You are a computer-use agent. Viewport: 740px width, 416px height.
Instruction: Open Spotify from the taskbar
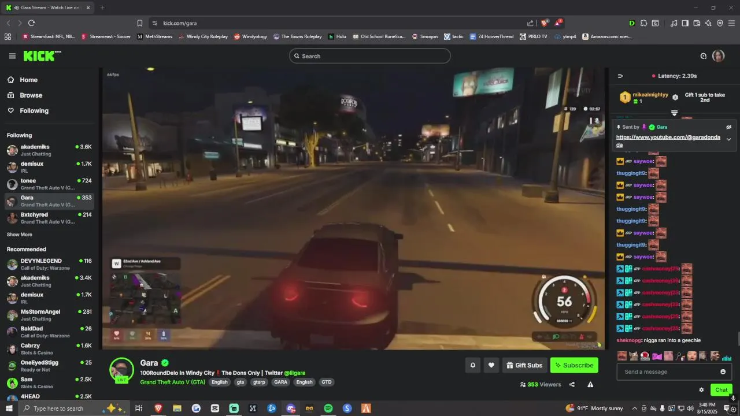tap(328, 408)
